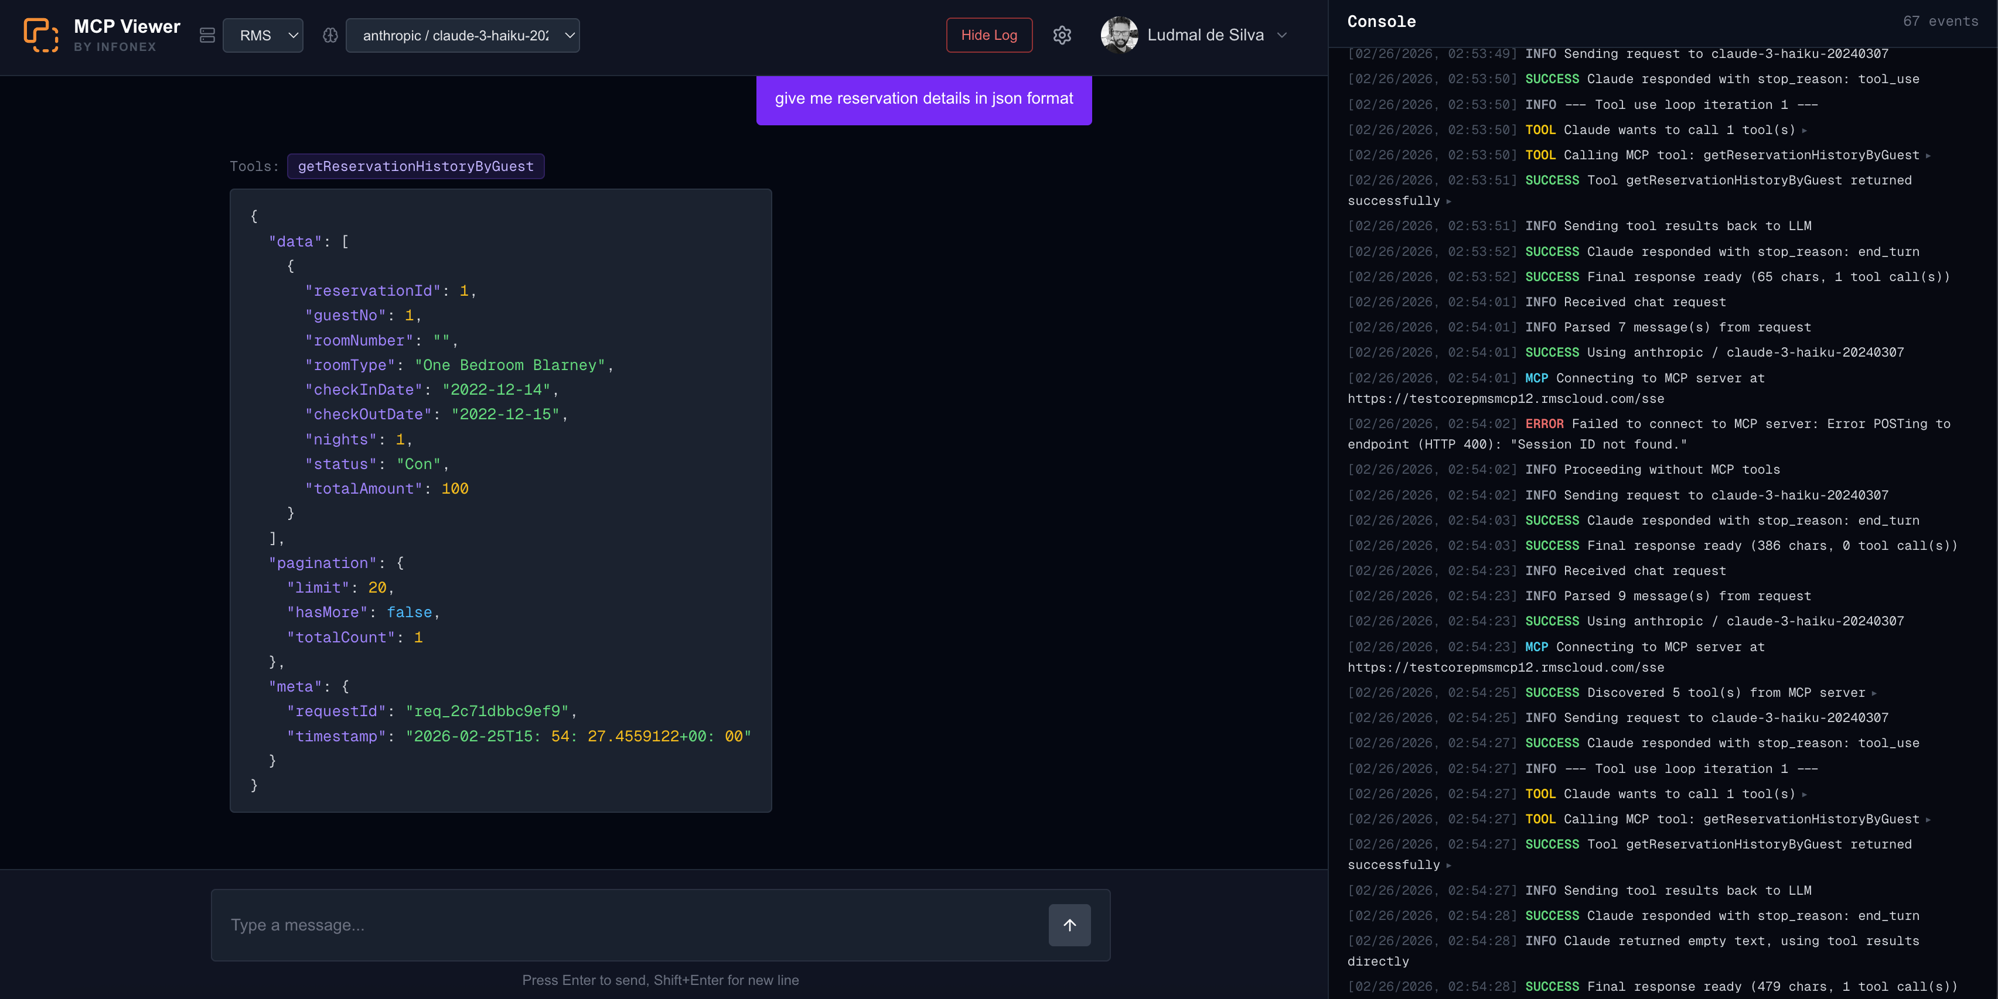Expand the 'Claude wants to call 1 tool(s)' entry

[x=1805, y=130]
